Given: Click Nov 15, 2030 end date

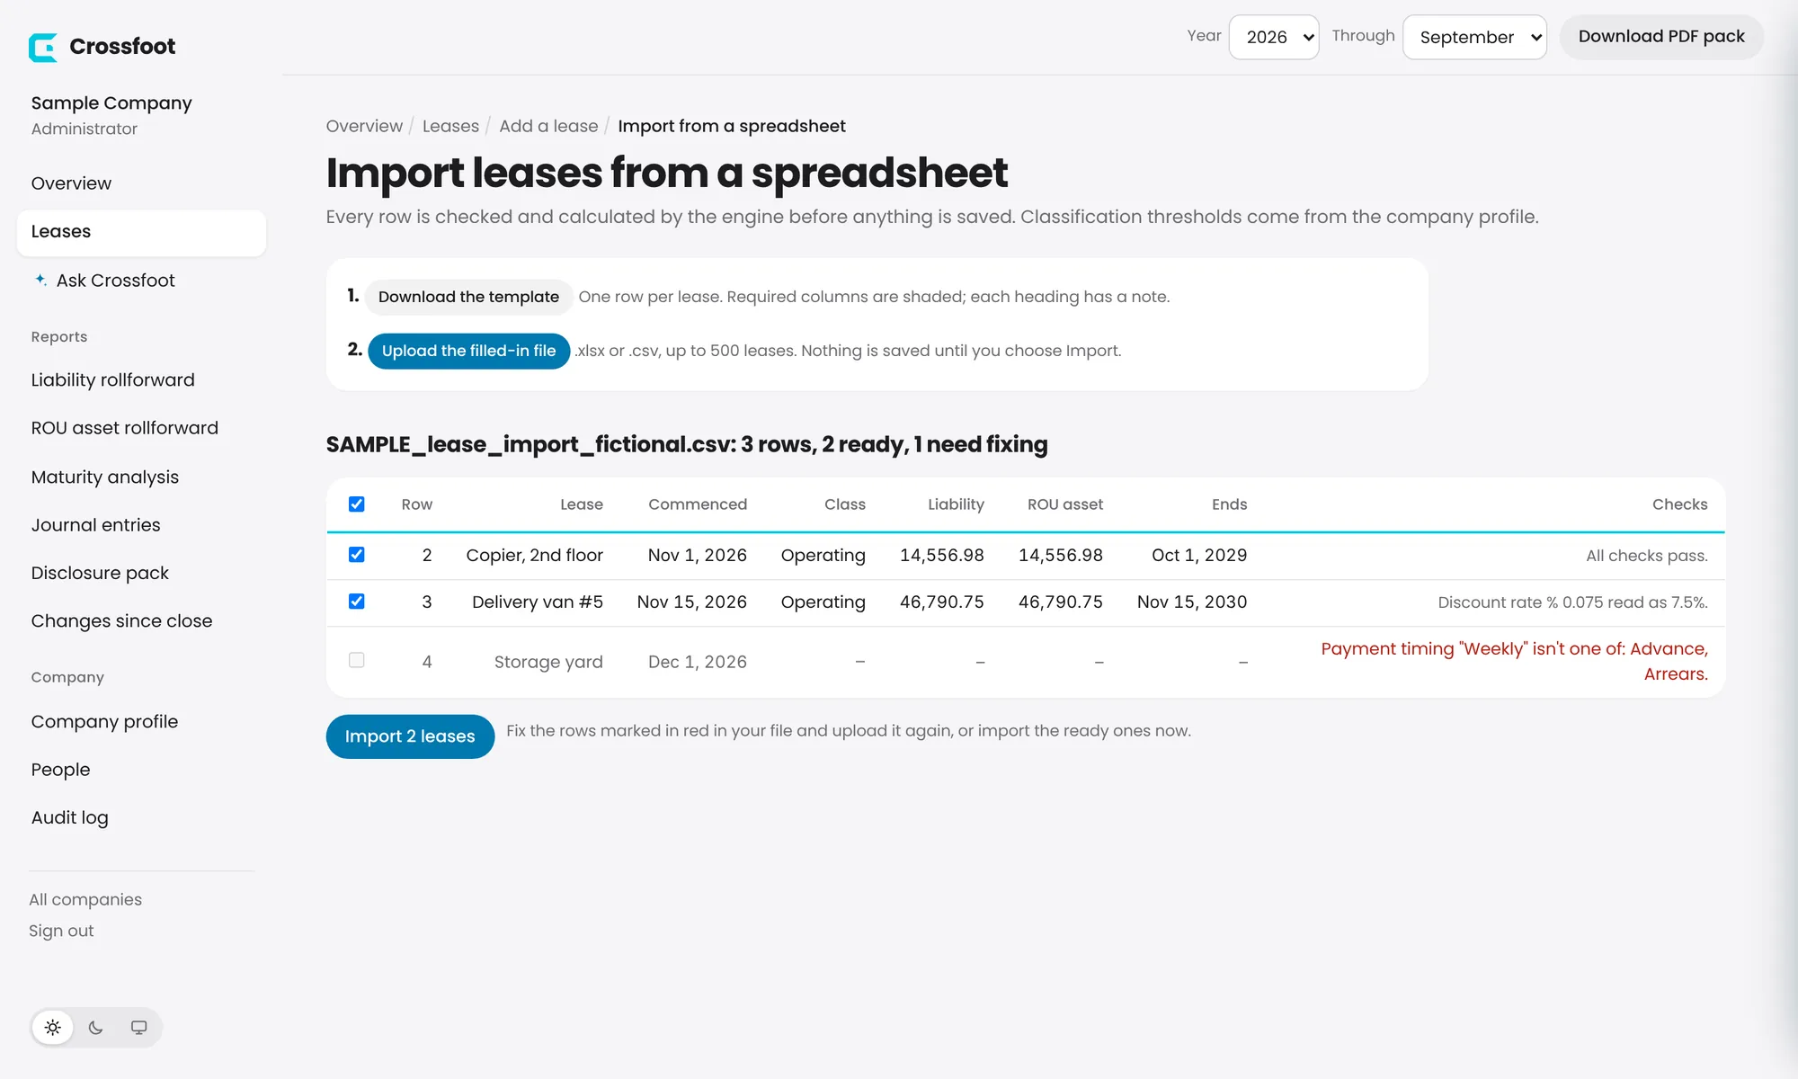Looking at the screenshot, I should click(x=1192, y=602).
